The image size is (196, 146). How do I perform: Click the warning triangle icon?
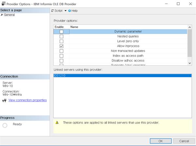coord(57,122)
